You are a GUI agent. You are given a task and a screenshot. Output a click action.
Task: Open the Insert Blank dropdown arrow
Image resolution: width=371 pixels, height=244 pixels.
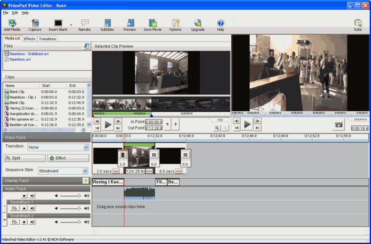tap(71, 25)
